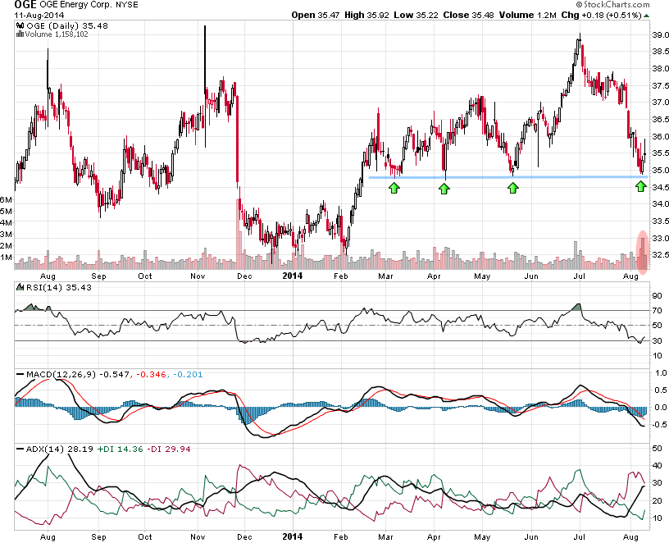Viewport: 669px width, 543px height.
Task: Click the 70 level on the RSI axis
Action: (657, 310)
